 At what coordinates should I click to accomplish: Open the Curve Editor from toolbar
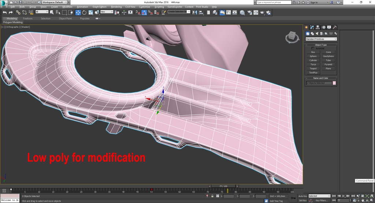click(x=229, y=12)
